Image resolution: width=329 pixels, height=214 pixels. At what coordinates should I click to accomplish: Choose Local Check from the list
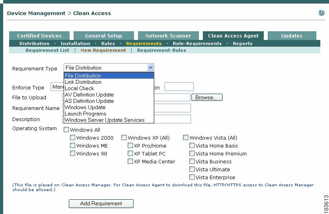point(109,88)
